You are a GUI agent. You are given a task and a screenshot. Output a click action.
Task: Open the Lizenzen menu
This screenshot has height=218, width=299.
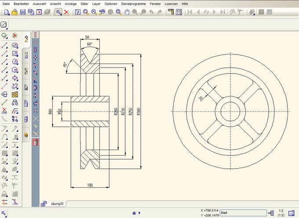coord(171,4)
